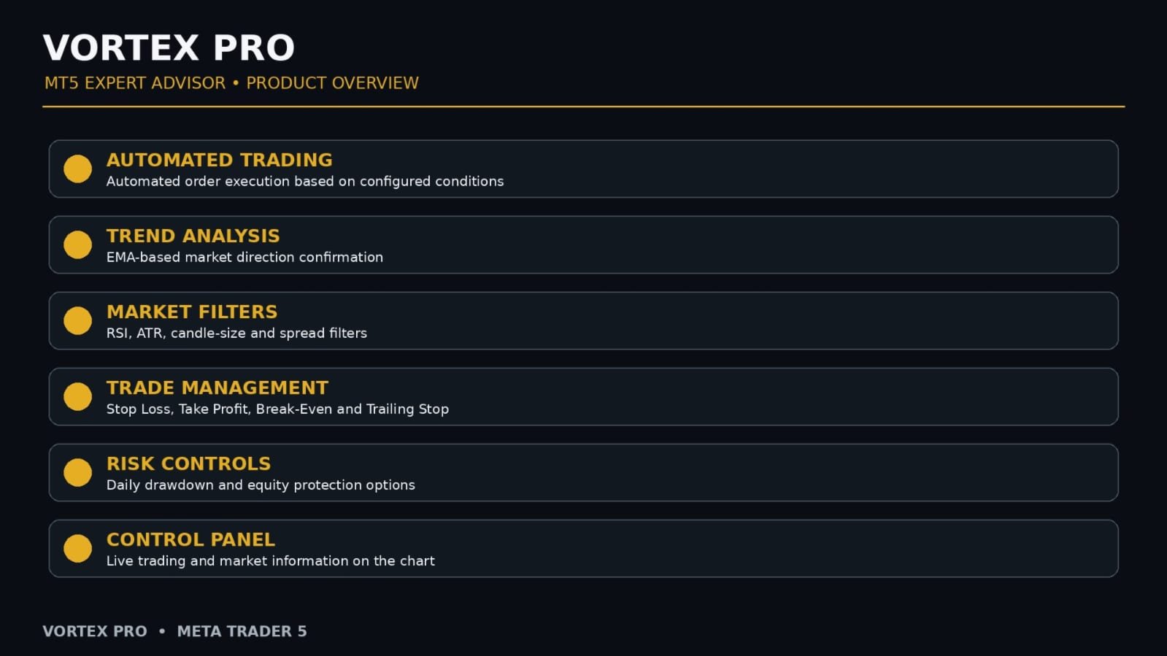Click the yellow dot beside Market Filters
Screen dimensions: 1167x656
[77, 320]
